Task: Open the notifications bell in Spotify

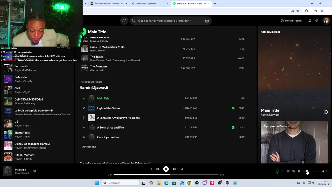Action: [310, 21]
